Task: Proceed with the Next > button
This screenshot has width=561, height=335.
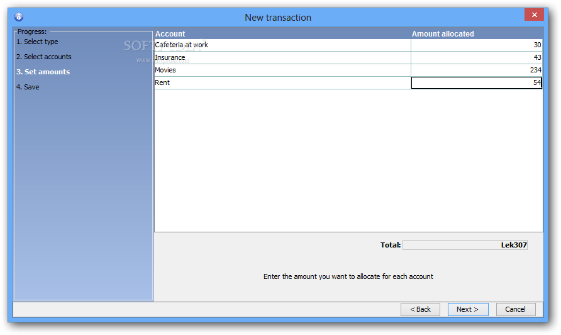Action: click(x=468, y=309)
